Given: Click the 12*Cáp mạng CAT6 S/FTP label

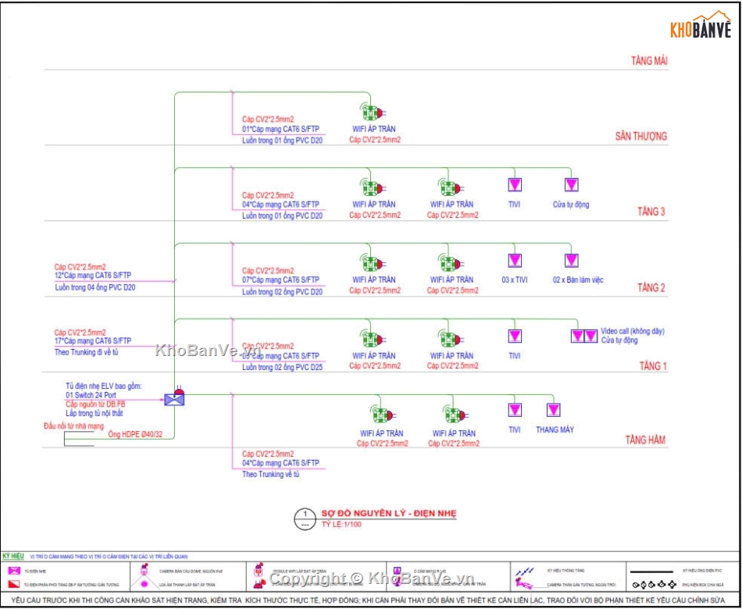Looking at the screenshot, I should 93,276.
